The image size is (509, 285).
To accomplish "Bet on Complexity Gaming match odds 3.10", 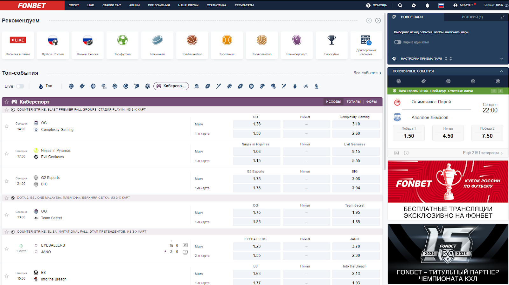I will tap(356, 124).
